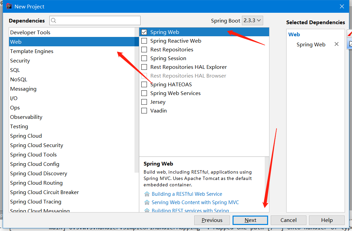This screenshot has height=231, width=352.
Task: Select the NoSQL category
Action: 72,80
